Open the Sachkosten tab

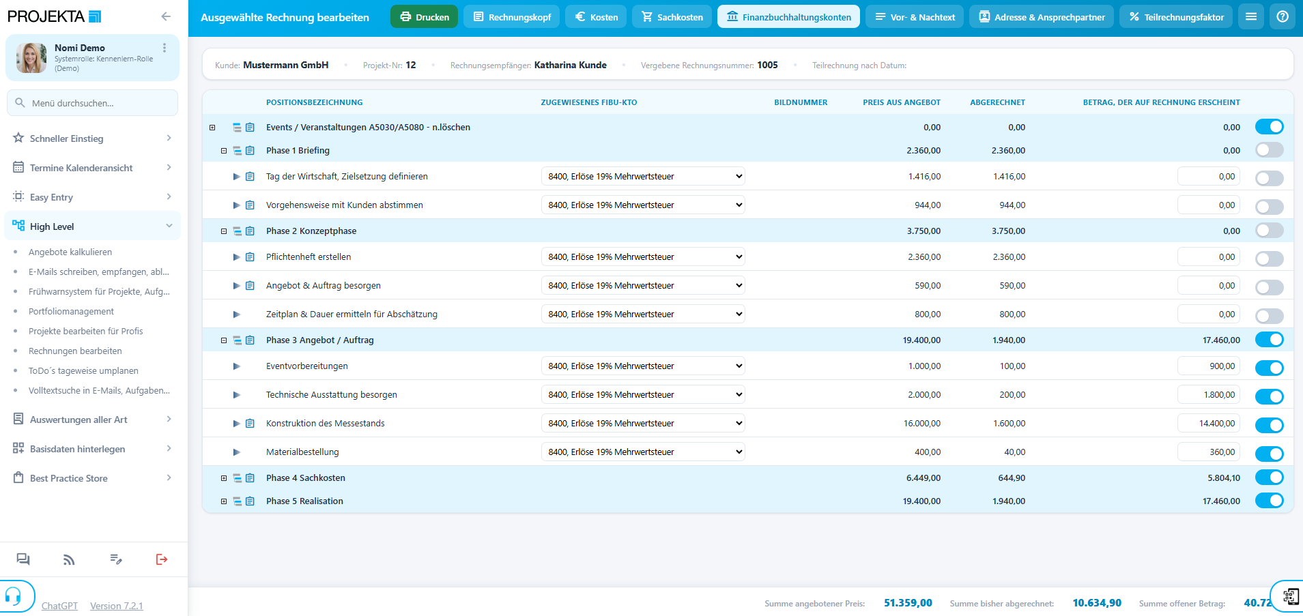672,16
